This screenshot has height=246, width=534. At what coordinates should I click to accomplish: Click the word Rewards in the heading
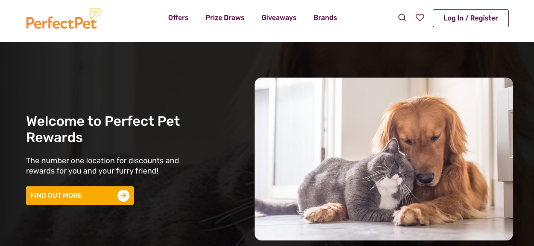click(54, 137)
